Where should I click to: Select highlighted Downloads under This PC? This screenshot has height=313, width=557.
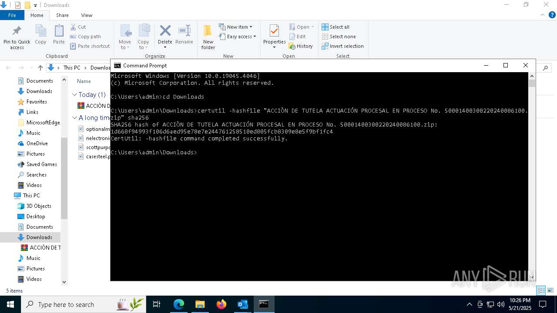point(39,237)
